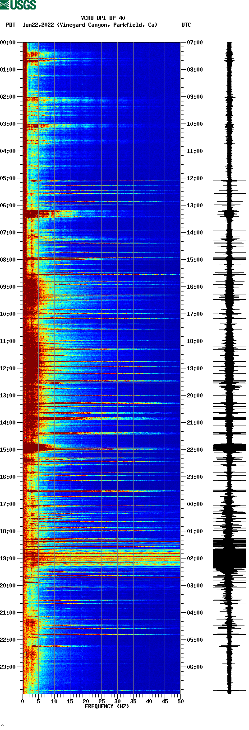
Task: Click the 06:00 UTC time label
Action: (195, 667)
